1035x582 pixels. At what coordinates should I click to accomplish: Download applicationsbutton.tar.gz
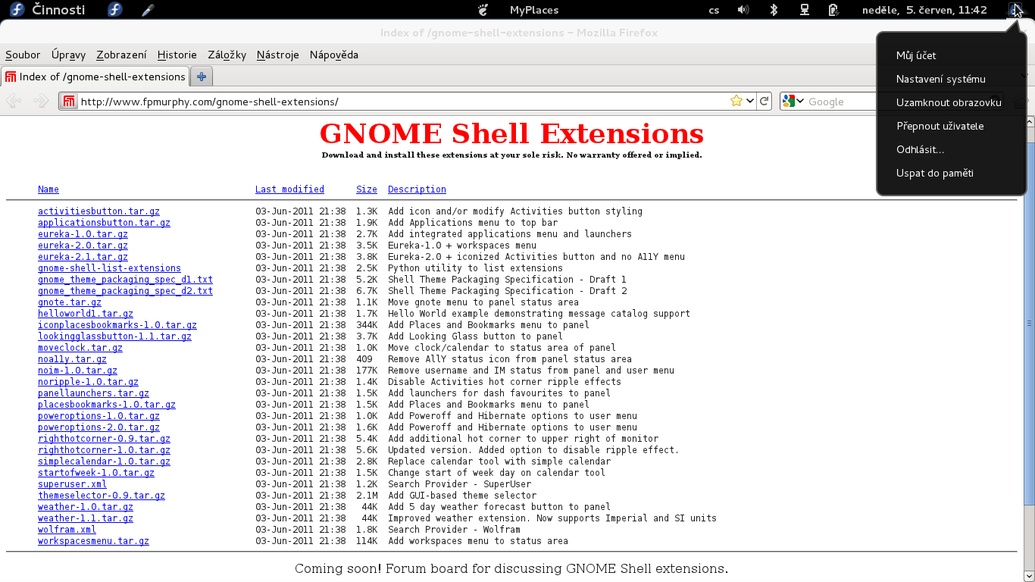[104, 223]
